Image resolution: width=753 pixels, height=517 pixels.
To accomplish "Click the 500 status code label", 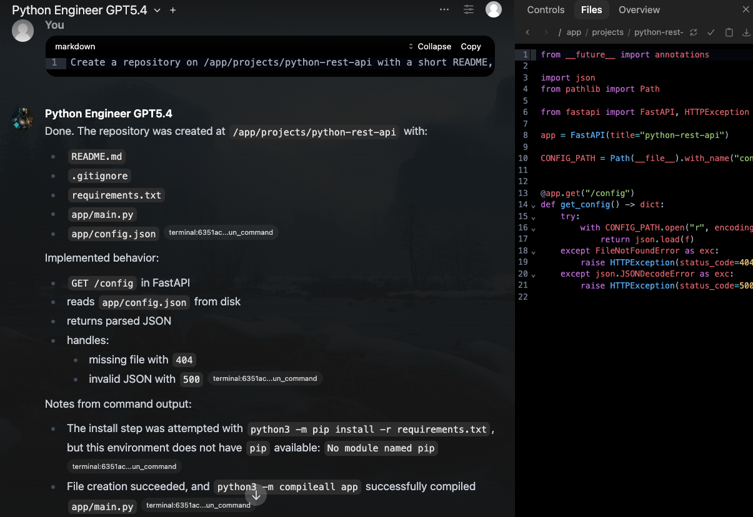I will (191, 379).
